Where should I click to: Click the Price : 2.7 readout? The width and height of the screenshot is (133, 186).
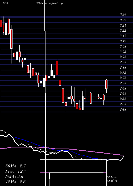pyautogui.click(x=16, y=171)
